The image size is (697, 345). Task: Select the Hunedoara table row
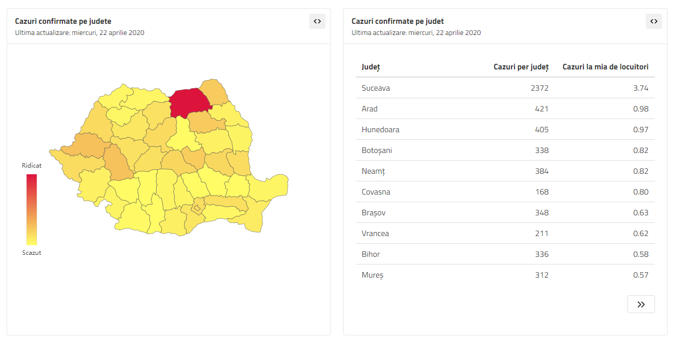[505, 130]
